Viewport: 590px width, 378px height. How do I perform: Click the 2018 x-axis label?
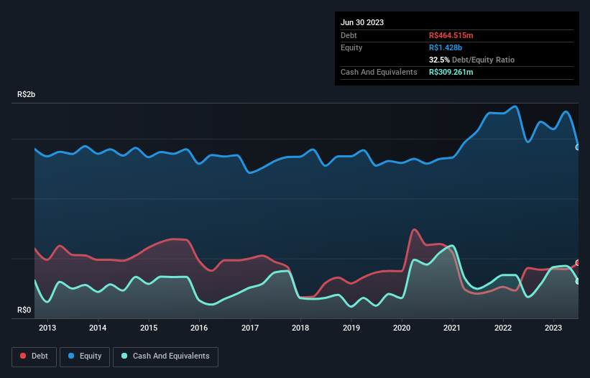(300, 328)
